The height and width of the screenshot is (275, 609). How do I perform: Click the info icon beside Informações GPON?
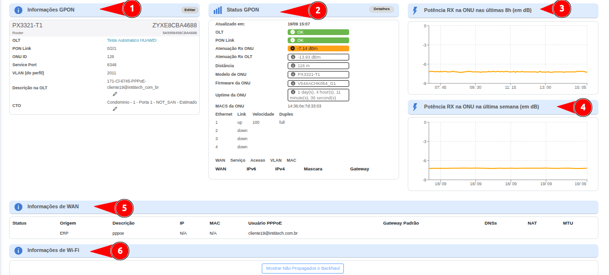click(x=18, y=10)
